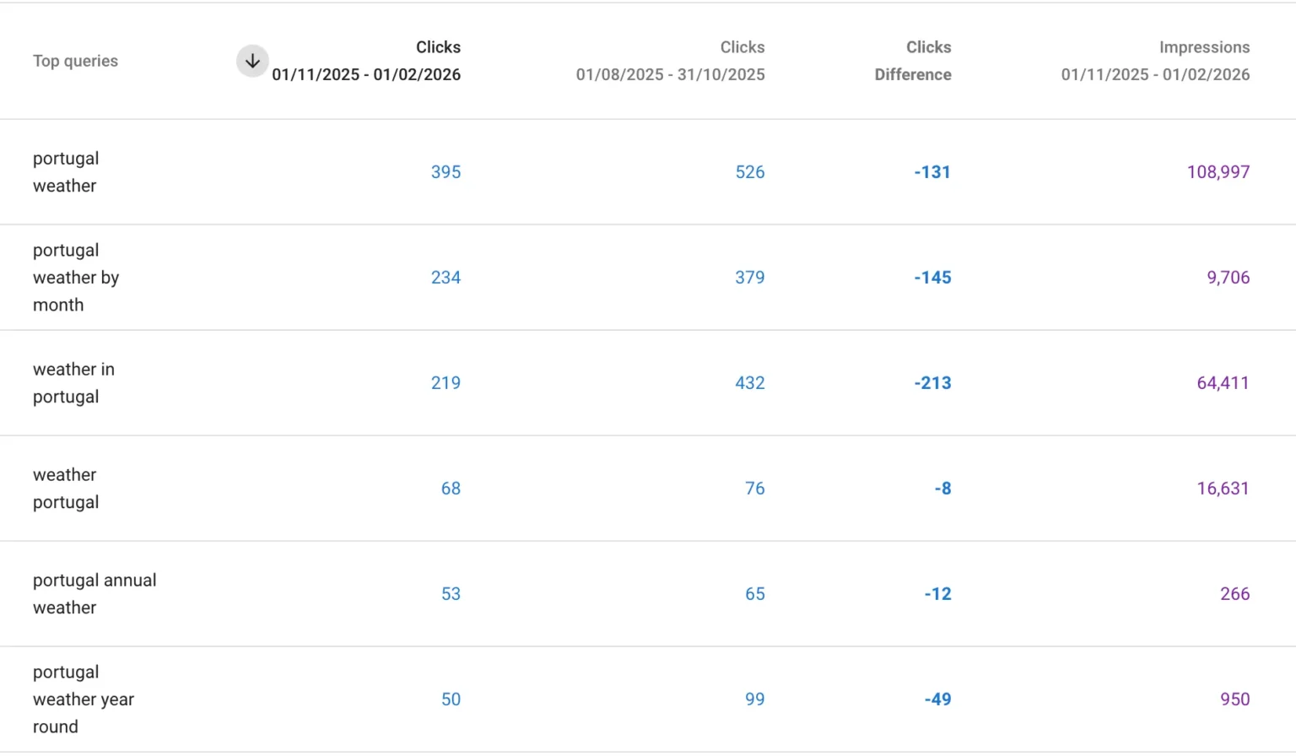
Task: Click the -131 clicks difference value
Action: [932, 171]
